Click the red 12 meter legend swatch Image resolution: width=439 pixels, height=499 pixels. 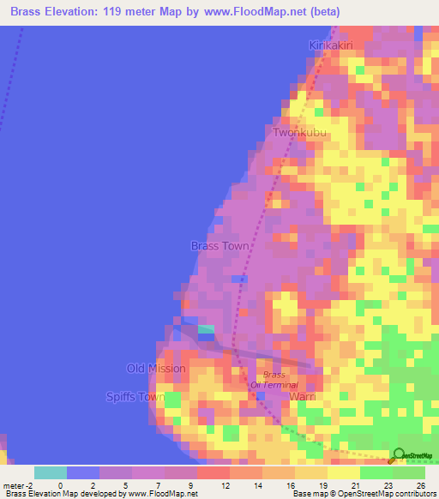(x=213, y=472)
